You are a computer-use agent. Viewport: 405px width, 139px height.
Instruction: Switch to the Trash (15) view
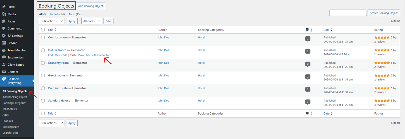coord(74,14)
